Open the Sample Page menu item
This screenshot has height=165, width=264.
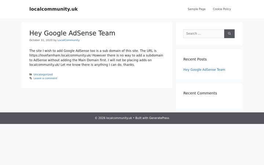tap(197, 9)
